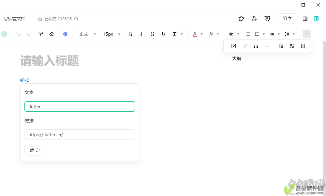
Task: Increase indent with indent icon
Action: click(x=272, y=34)
